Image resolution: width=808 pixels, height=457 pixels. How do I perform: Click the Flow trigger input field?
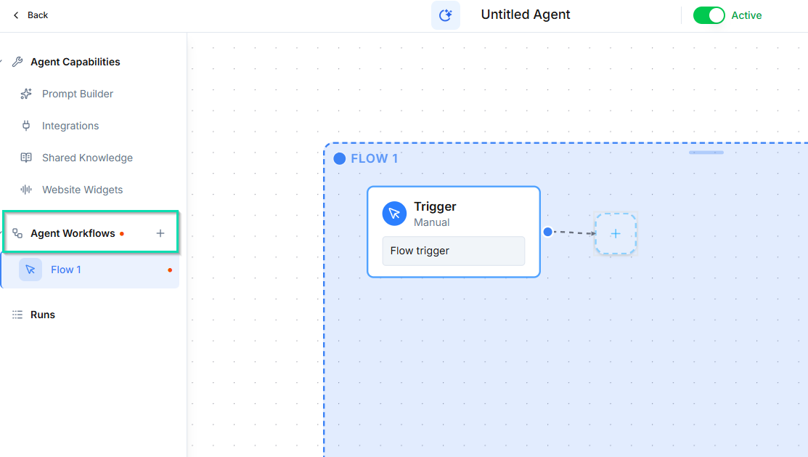[453, 251]
